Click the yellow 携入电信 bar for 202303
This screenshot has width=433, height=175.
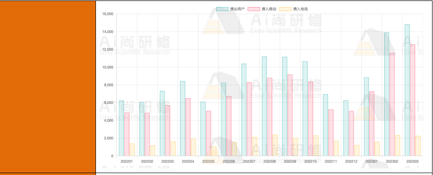tap(418, 146)
